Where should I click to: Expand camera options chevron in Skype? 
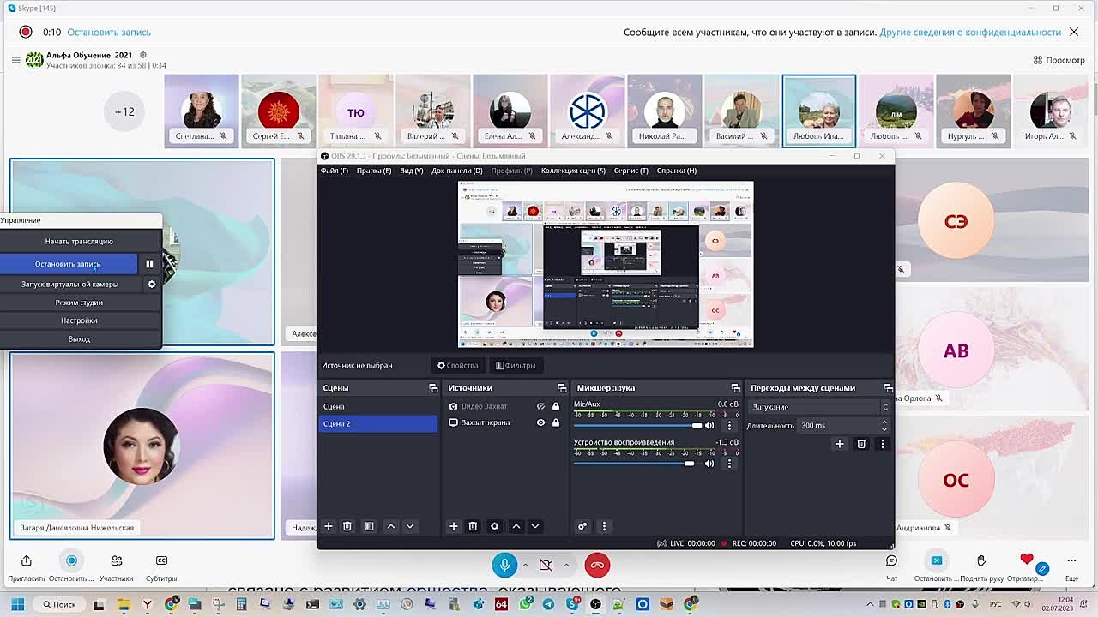click(566, 565)
